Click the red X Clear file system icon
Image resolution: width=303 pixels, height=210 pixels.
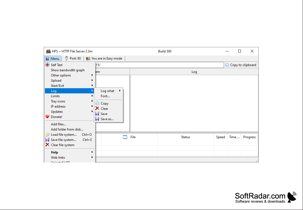[47, 145]
